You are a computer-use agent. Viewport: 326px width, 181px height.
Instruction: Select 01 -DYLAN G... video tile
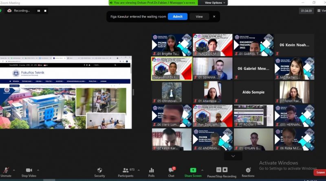point(253,140)
